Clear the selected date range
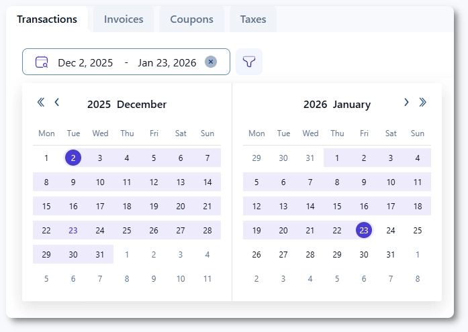 coord(211,62)
